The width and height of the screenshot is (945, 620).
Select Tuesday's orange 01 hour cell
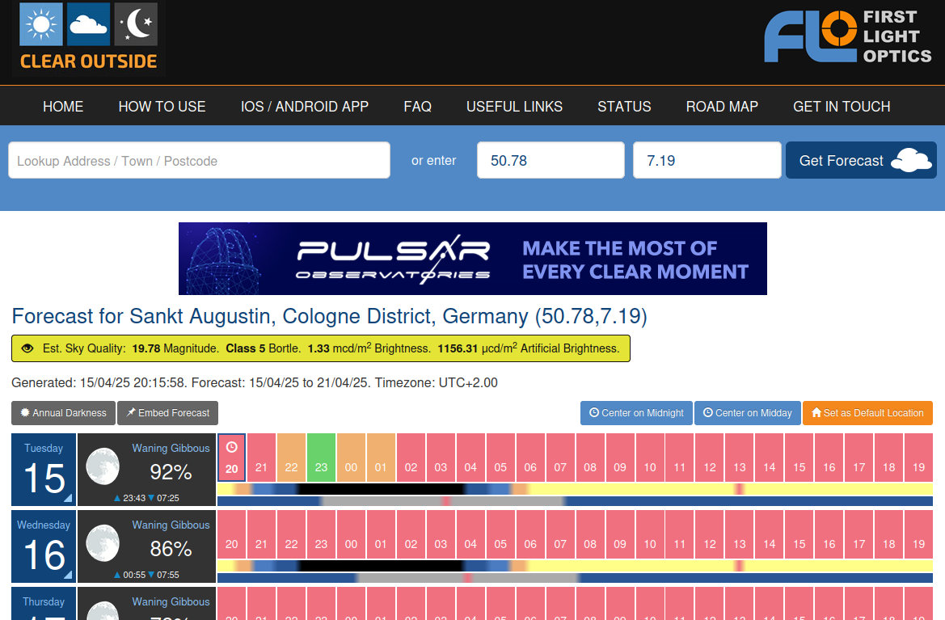381,458
